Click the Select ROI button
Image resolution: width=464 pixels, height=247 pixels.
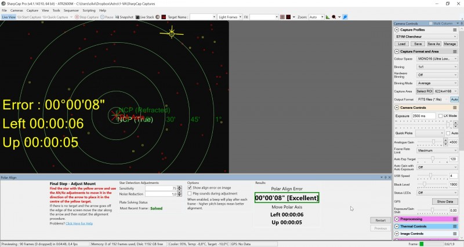tap(425, 91)
